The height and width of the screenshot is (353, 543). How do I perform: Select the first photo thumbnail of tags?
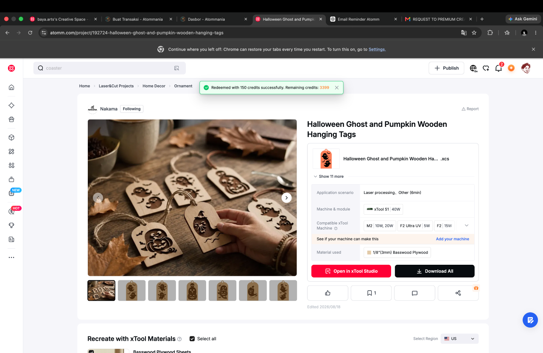coord(101,291)
